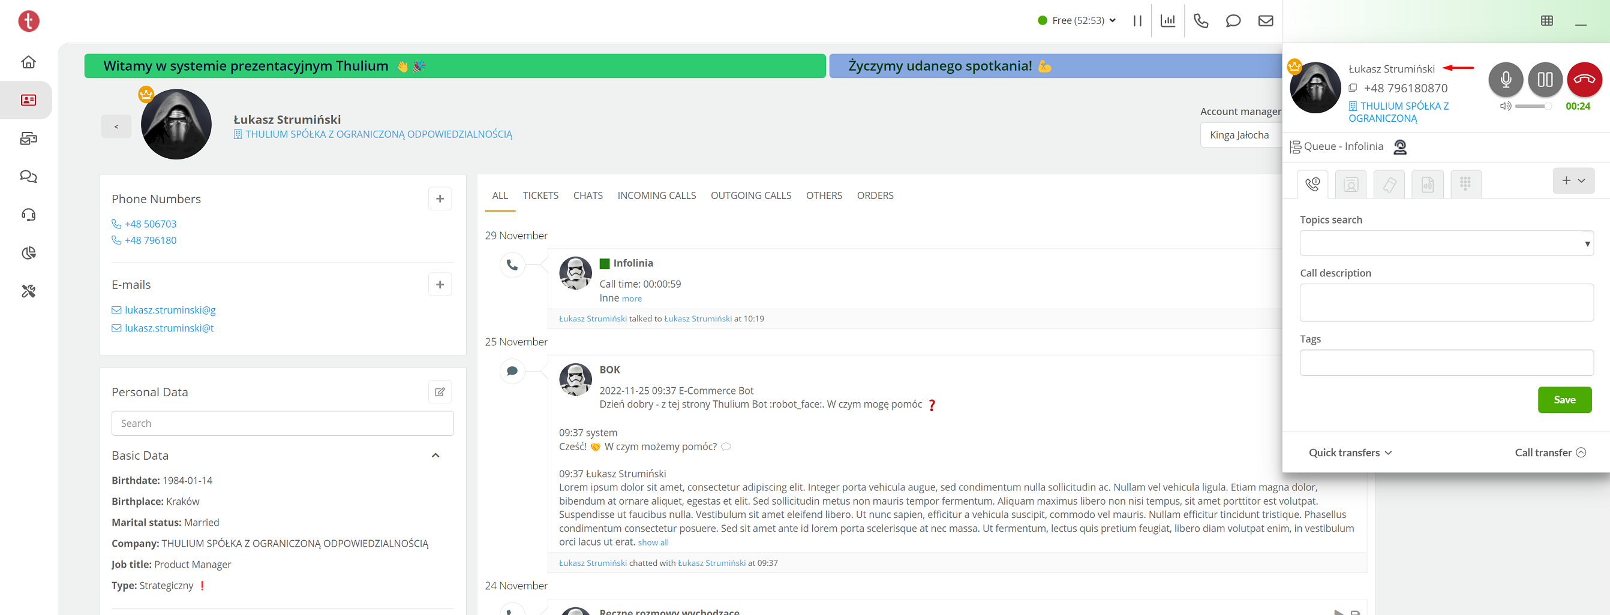
Task: Open the Free status dropdown
Action: click(1077, 20)
